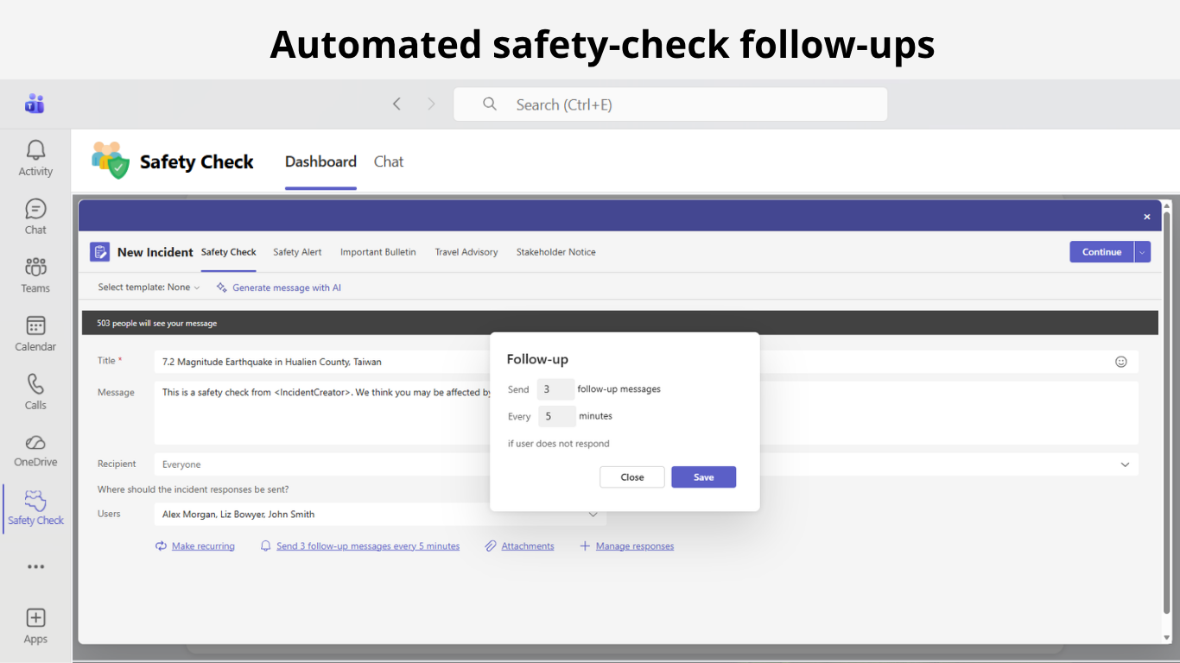
Task: Click the Every minutes interval field
Action: click(557, 416)
